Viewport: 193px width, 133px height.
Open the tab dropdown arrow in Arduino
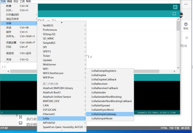tap(174, 14)
